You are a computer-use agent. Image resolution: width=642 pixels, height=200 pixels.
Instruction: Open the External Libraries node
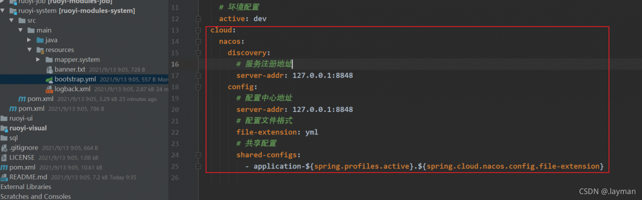26,187
